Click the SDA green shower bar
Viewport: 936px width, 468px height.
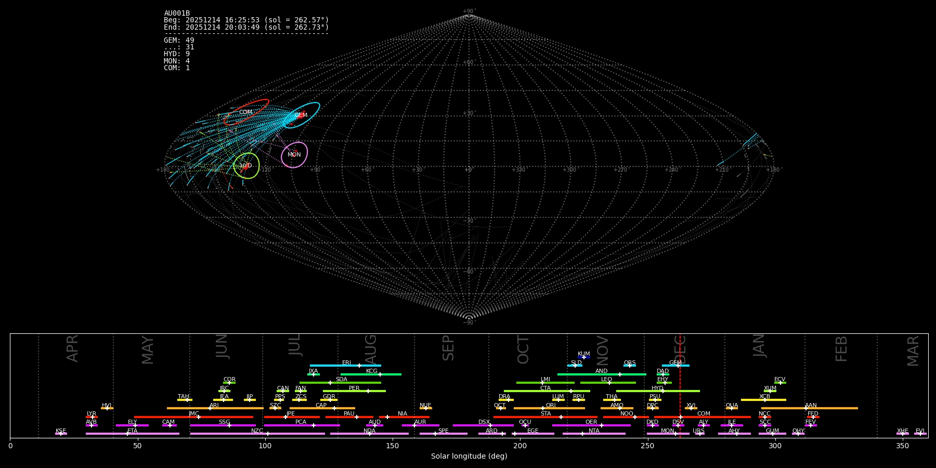point(340,383)
